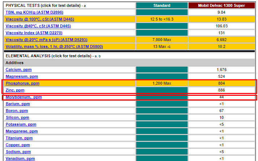Select the Sodium value <5

222,152
